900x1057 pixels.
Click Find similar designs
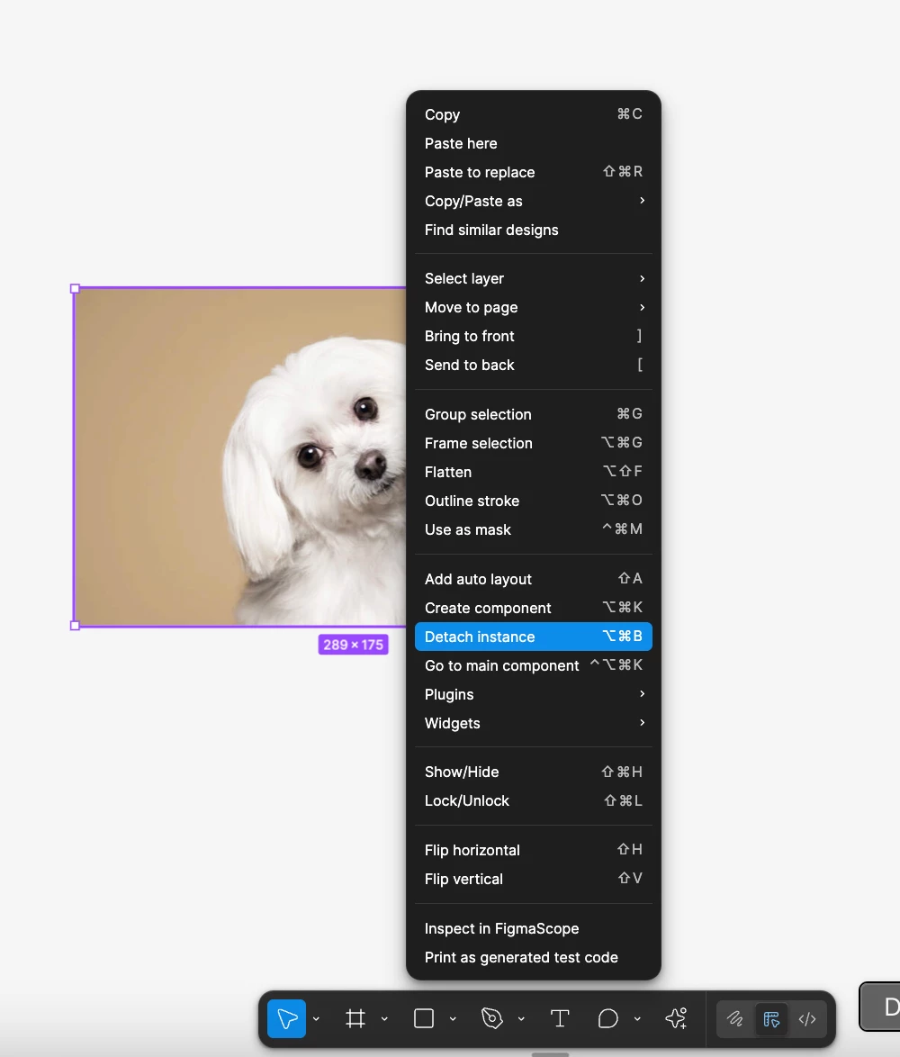tap(534, 230)
